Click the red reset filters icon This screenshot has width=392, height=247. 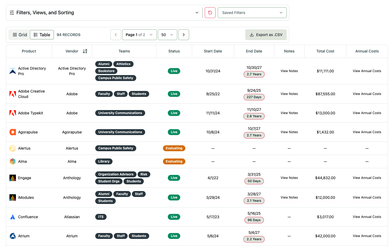[x=210, y=12]
